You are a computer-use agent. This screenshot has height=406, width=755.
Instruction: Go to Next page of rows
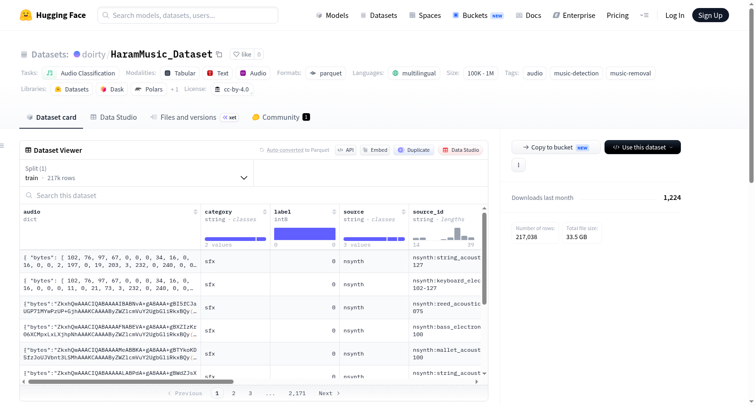click(329, 393)
